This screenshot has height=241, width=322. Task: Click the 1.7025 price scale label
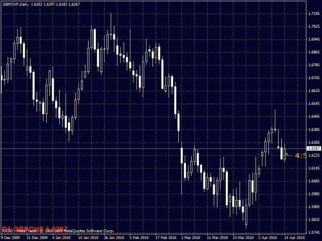[x=314, y=26]
